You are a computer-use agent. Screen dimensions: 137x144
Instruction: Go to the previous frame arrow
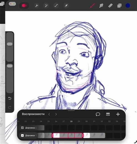tap(49, 114)
